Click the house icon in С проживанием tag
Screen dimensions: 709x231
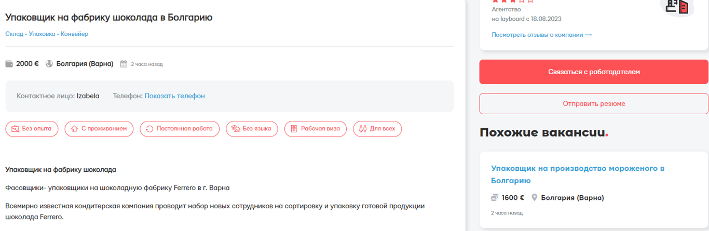74,129
